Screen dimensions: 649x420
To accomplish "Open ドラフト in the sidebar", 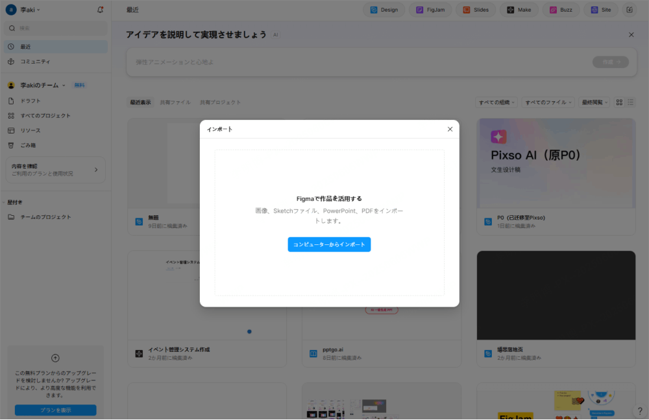I will click(x=55, y=101).
